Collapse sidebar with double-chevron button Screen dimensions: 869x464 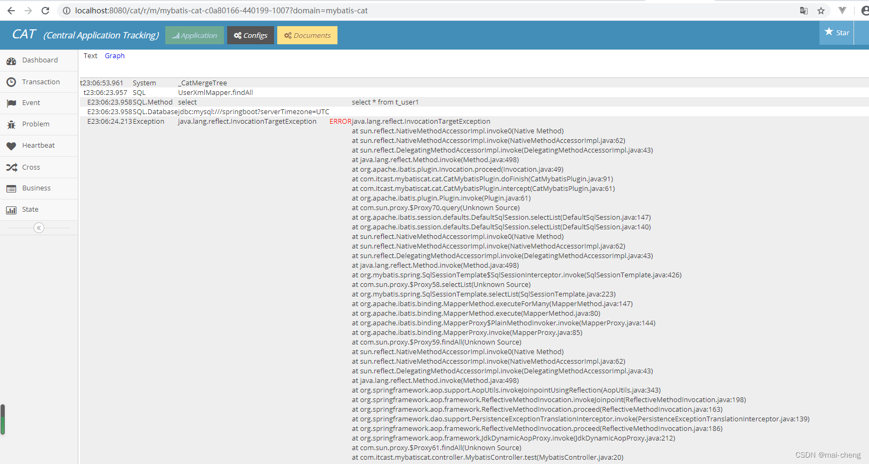point(38,228)
